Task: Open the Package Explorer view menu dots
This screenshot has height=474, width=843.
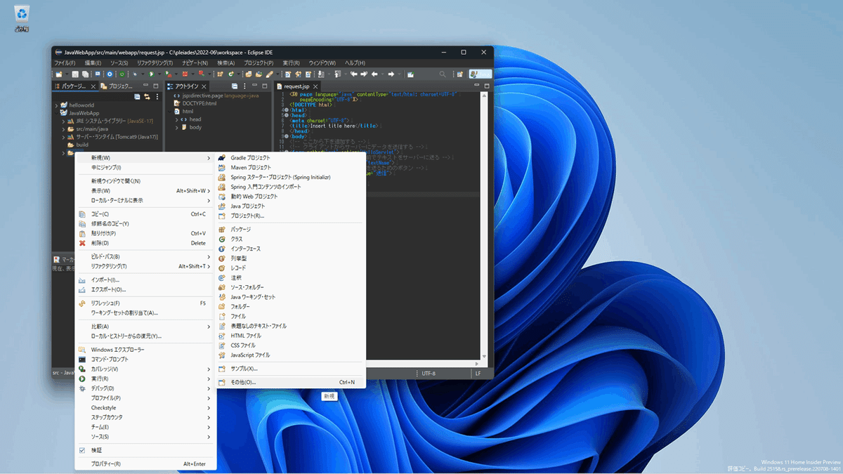Action: [x=157, y=97]
